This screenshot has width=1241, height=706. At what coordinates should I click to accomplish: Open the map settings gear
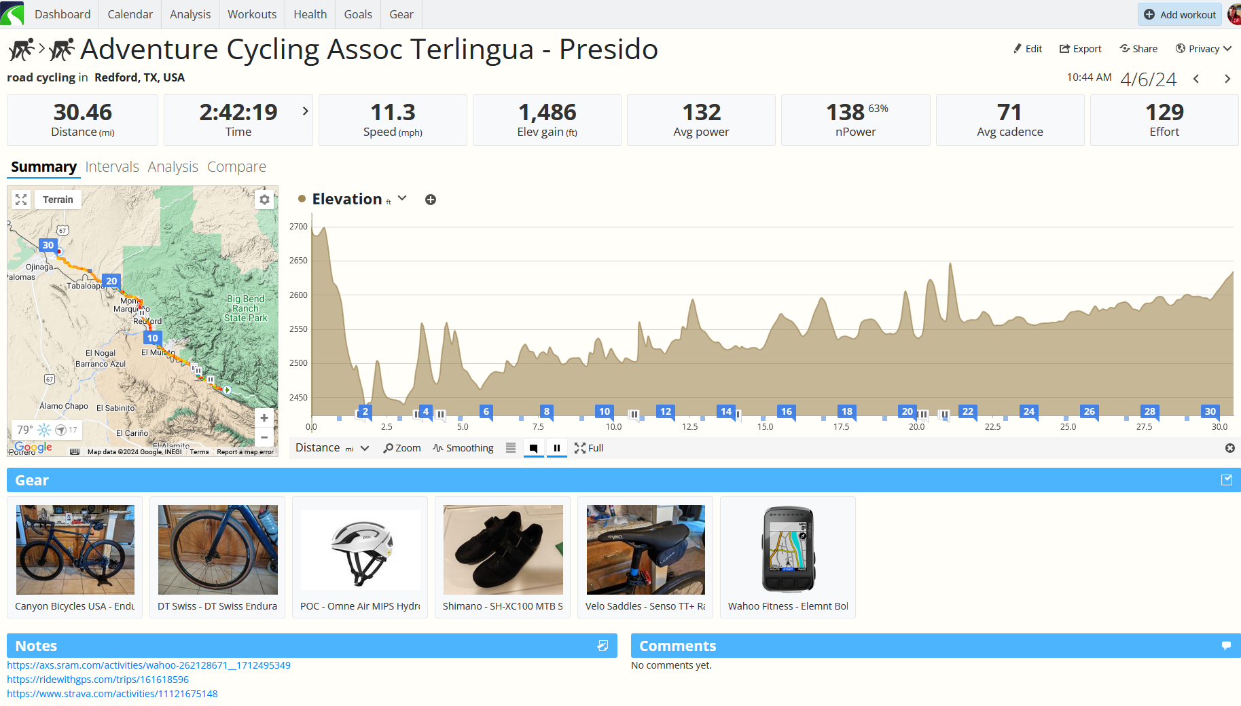264,200
